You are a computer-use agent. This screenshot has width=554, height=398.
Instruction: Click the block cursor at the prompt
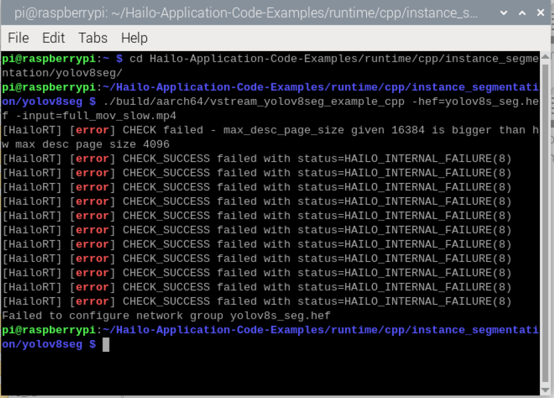tap(106, 344)
